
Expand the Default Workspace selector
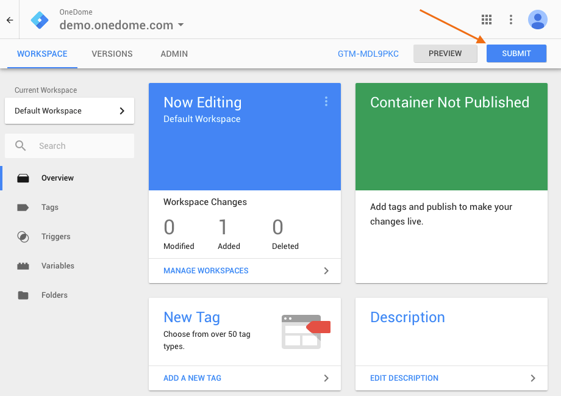pos(70,111)
